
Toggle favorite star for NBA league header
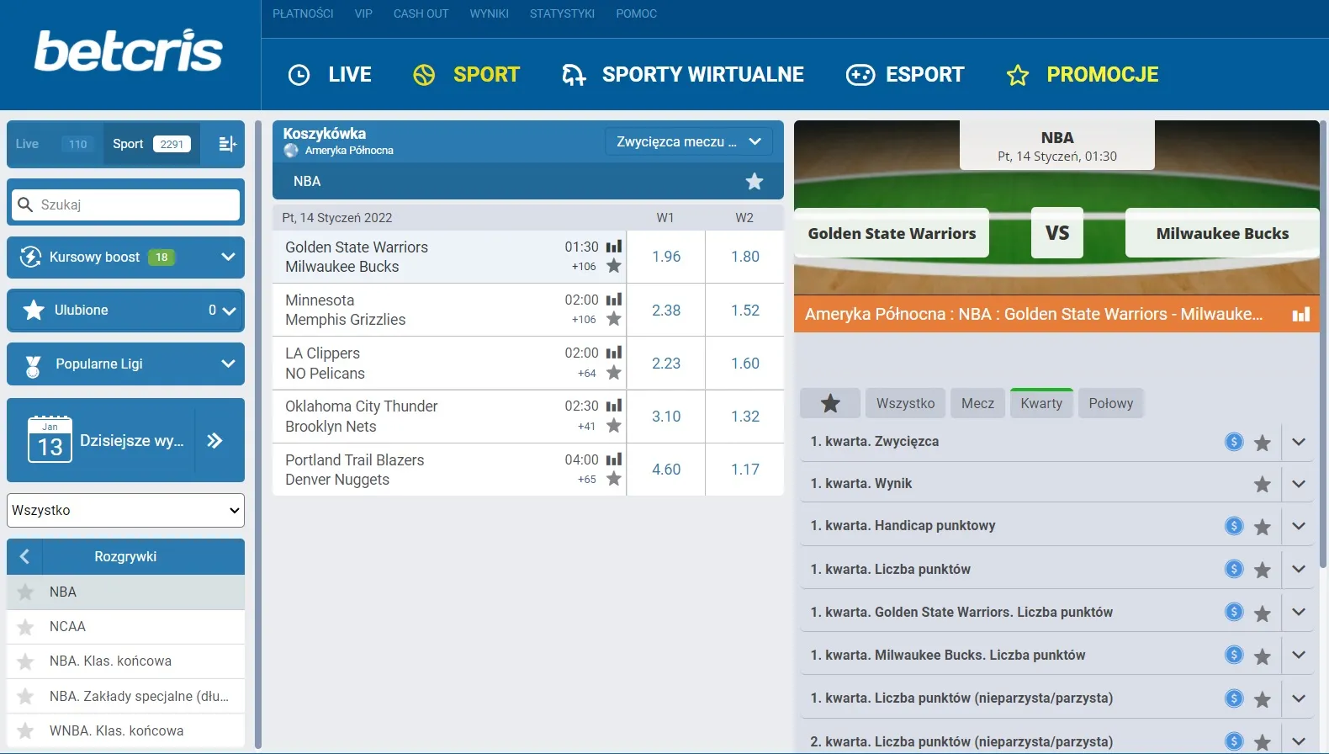coord(754,181)
